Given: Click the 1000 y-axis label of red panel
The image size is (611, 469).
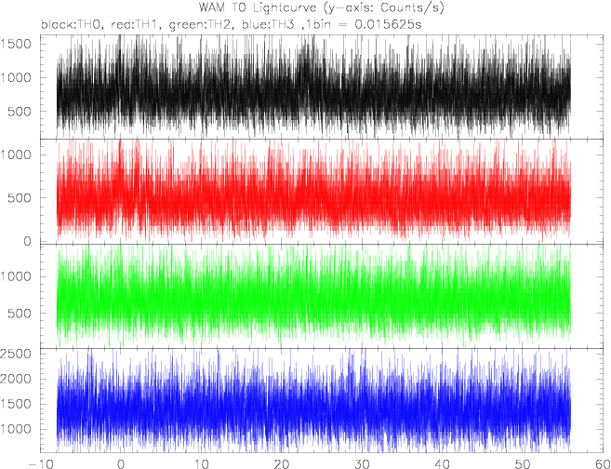Looking at the screenshot, I should tap(17, 154).
